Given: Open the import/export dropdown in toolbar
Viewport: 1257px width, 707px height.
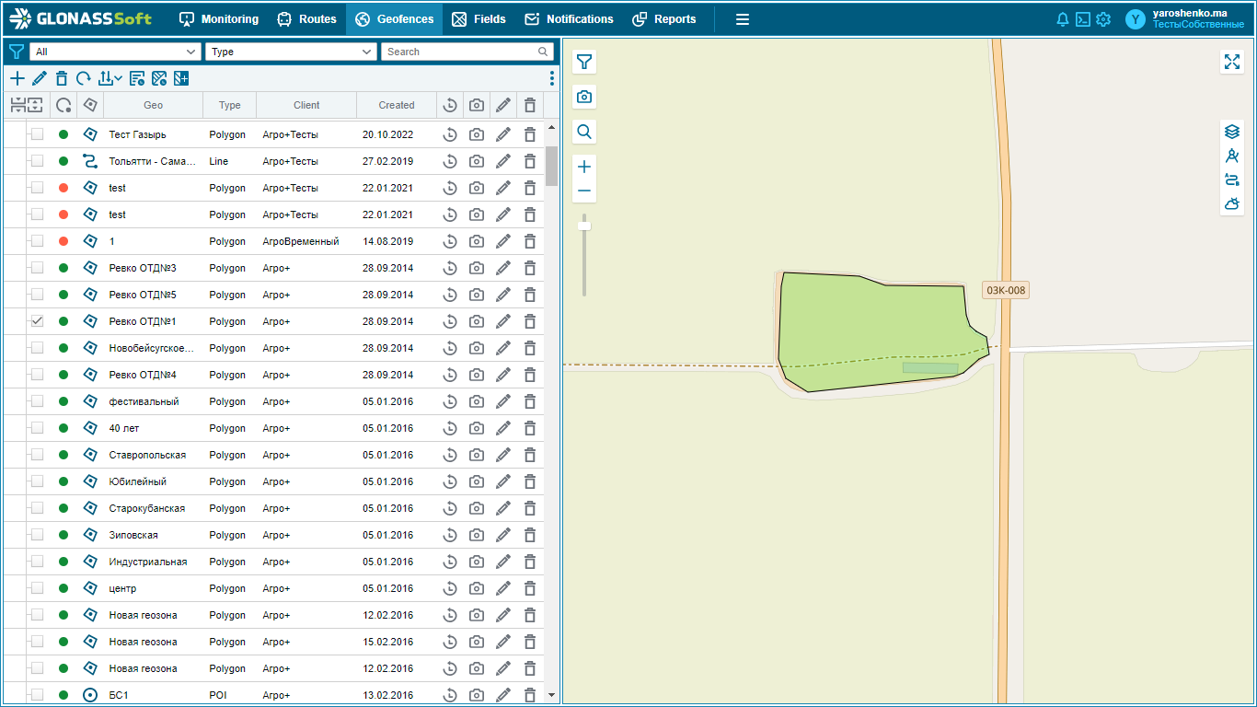Looking at the screenshot, I should point(110,79).
